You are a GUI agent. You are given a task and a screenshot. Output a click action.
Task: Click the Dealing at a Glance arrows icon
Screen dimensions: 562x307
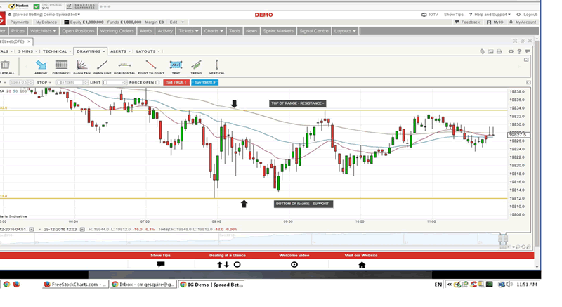(223, 265)
